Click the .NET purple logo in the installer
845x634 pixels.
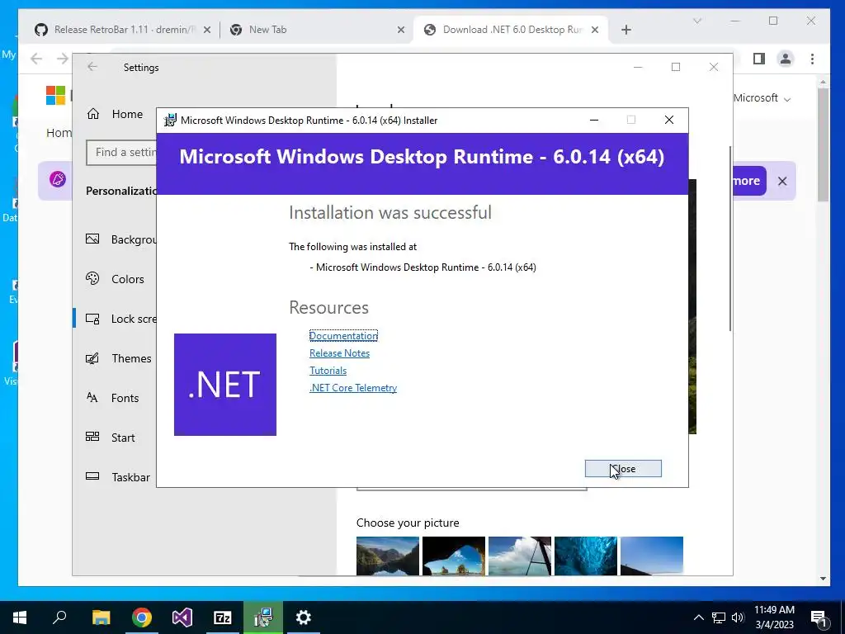[225, 385]
